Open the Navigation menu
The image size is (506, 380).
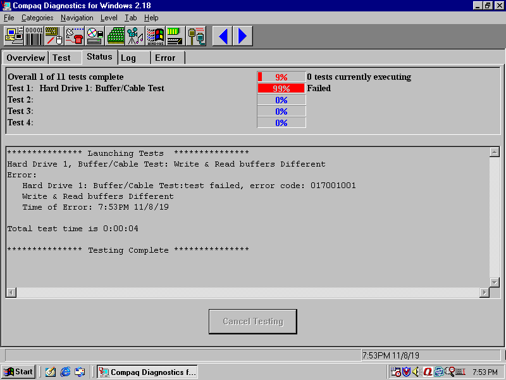pos(77,18)
